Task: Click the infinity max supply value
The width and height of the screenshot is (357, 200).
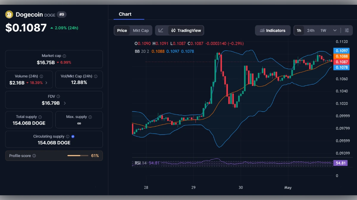Action: tap(79, 123)
